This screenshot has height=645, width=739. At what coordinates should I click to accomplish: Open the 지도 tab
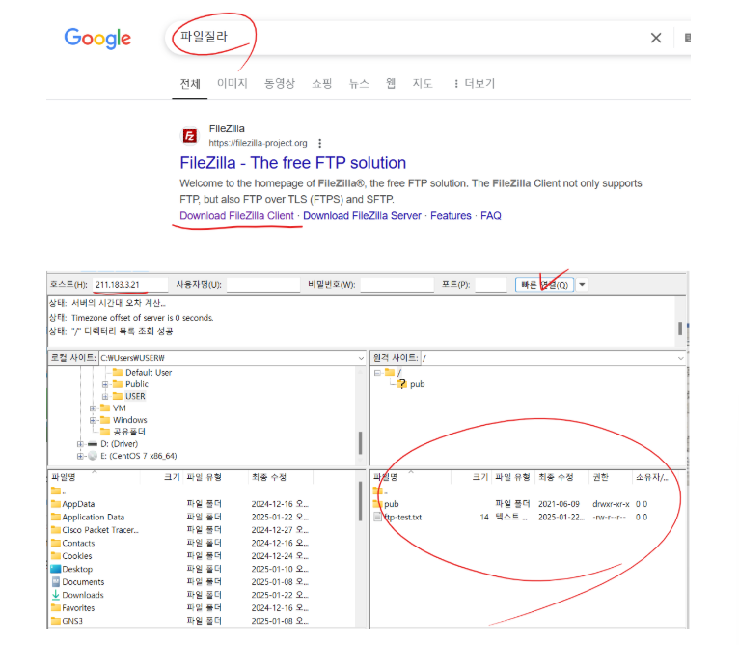pyautogui.click(x=423, y=83)
